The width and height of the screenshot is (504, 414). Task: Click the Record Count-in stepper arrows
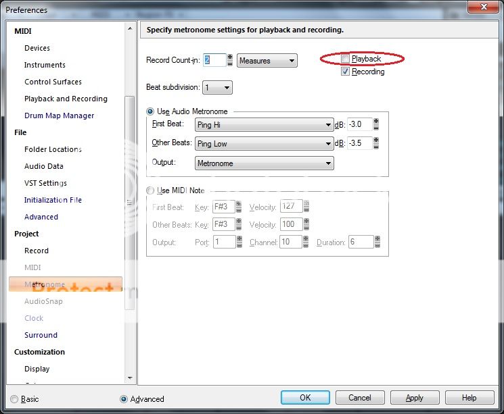point(230,60)
